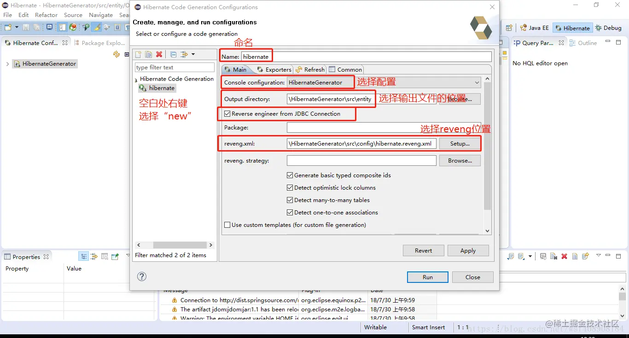Click the New wizard icon in Eclipse toolbar

8,28
